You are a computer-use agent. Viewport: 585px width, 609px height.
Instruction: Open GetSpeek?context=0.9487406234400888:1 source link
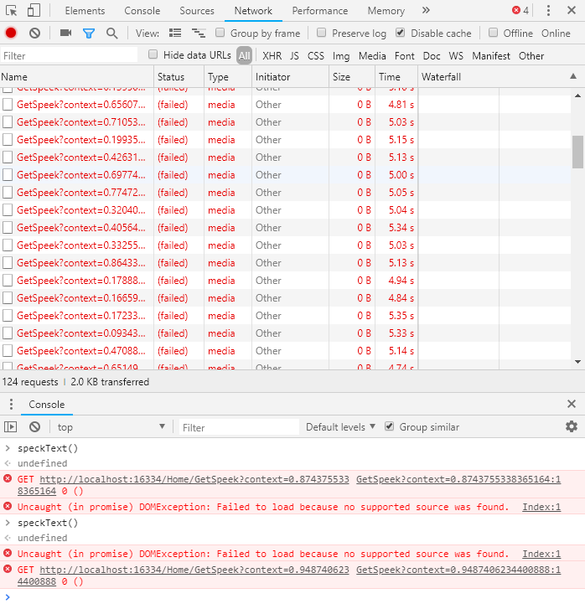458,570
